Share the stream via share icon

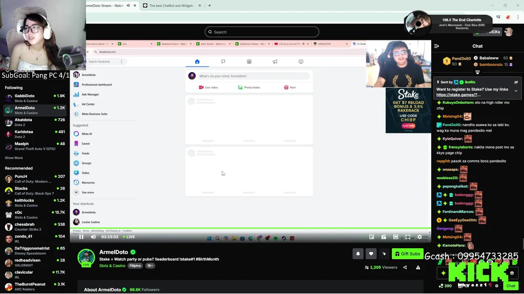pyautogui.click(x=405, y=267)
